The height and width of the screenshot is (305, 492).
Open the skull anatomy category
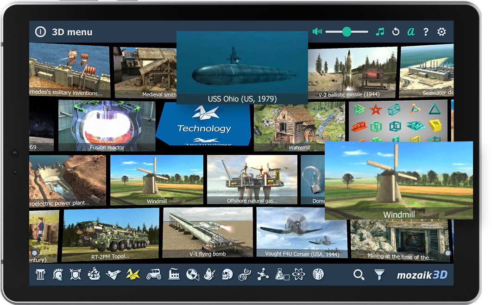click(227, 274)
